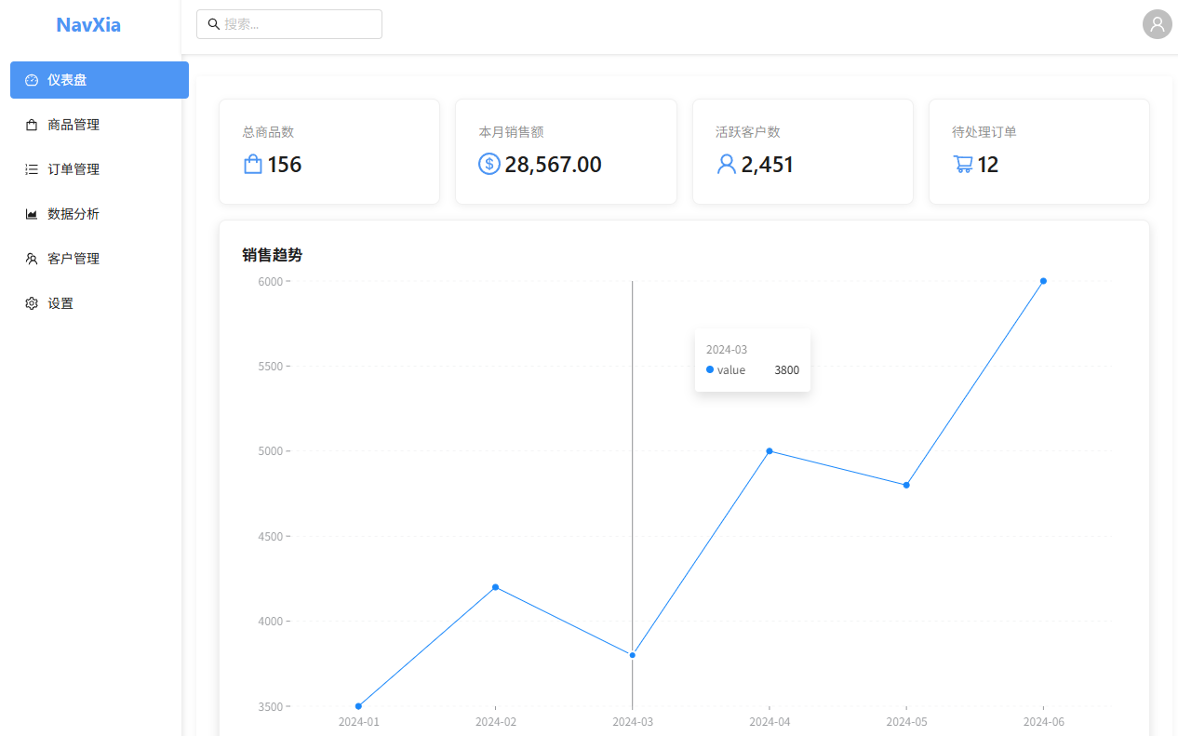Click the 5000 y-axis label

[271, 451]
